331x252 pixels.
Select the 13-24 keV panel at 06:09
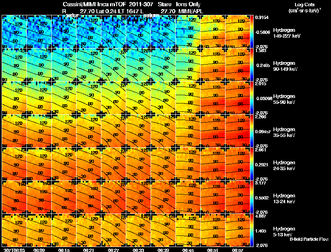pos(39,197)
